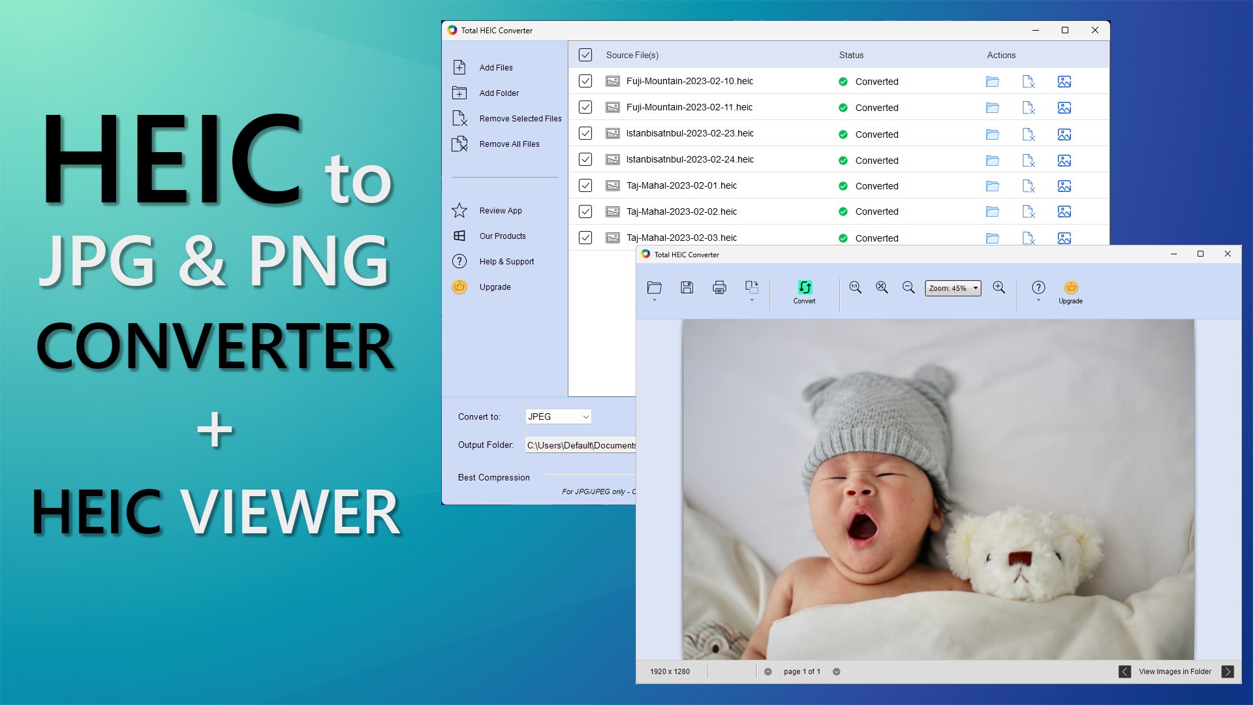The height and width of the screenshot is (705, 1253).
Task: Click the green Convert button
Action: (804, 291)
